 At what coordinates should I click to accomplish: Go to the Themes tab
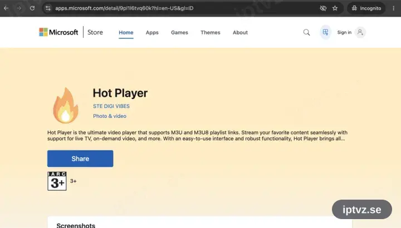[210, 32]
